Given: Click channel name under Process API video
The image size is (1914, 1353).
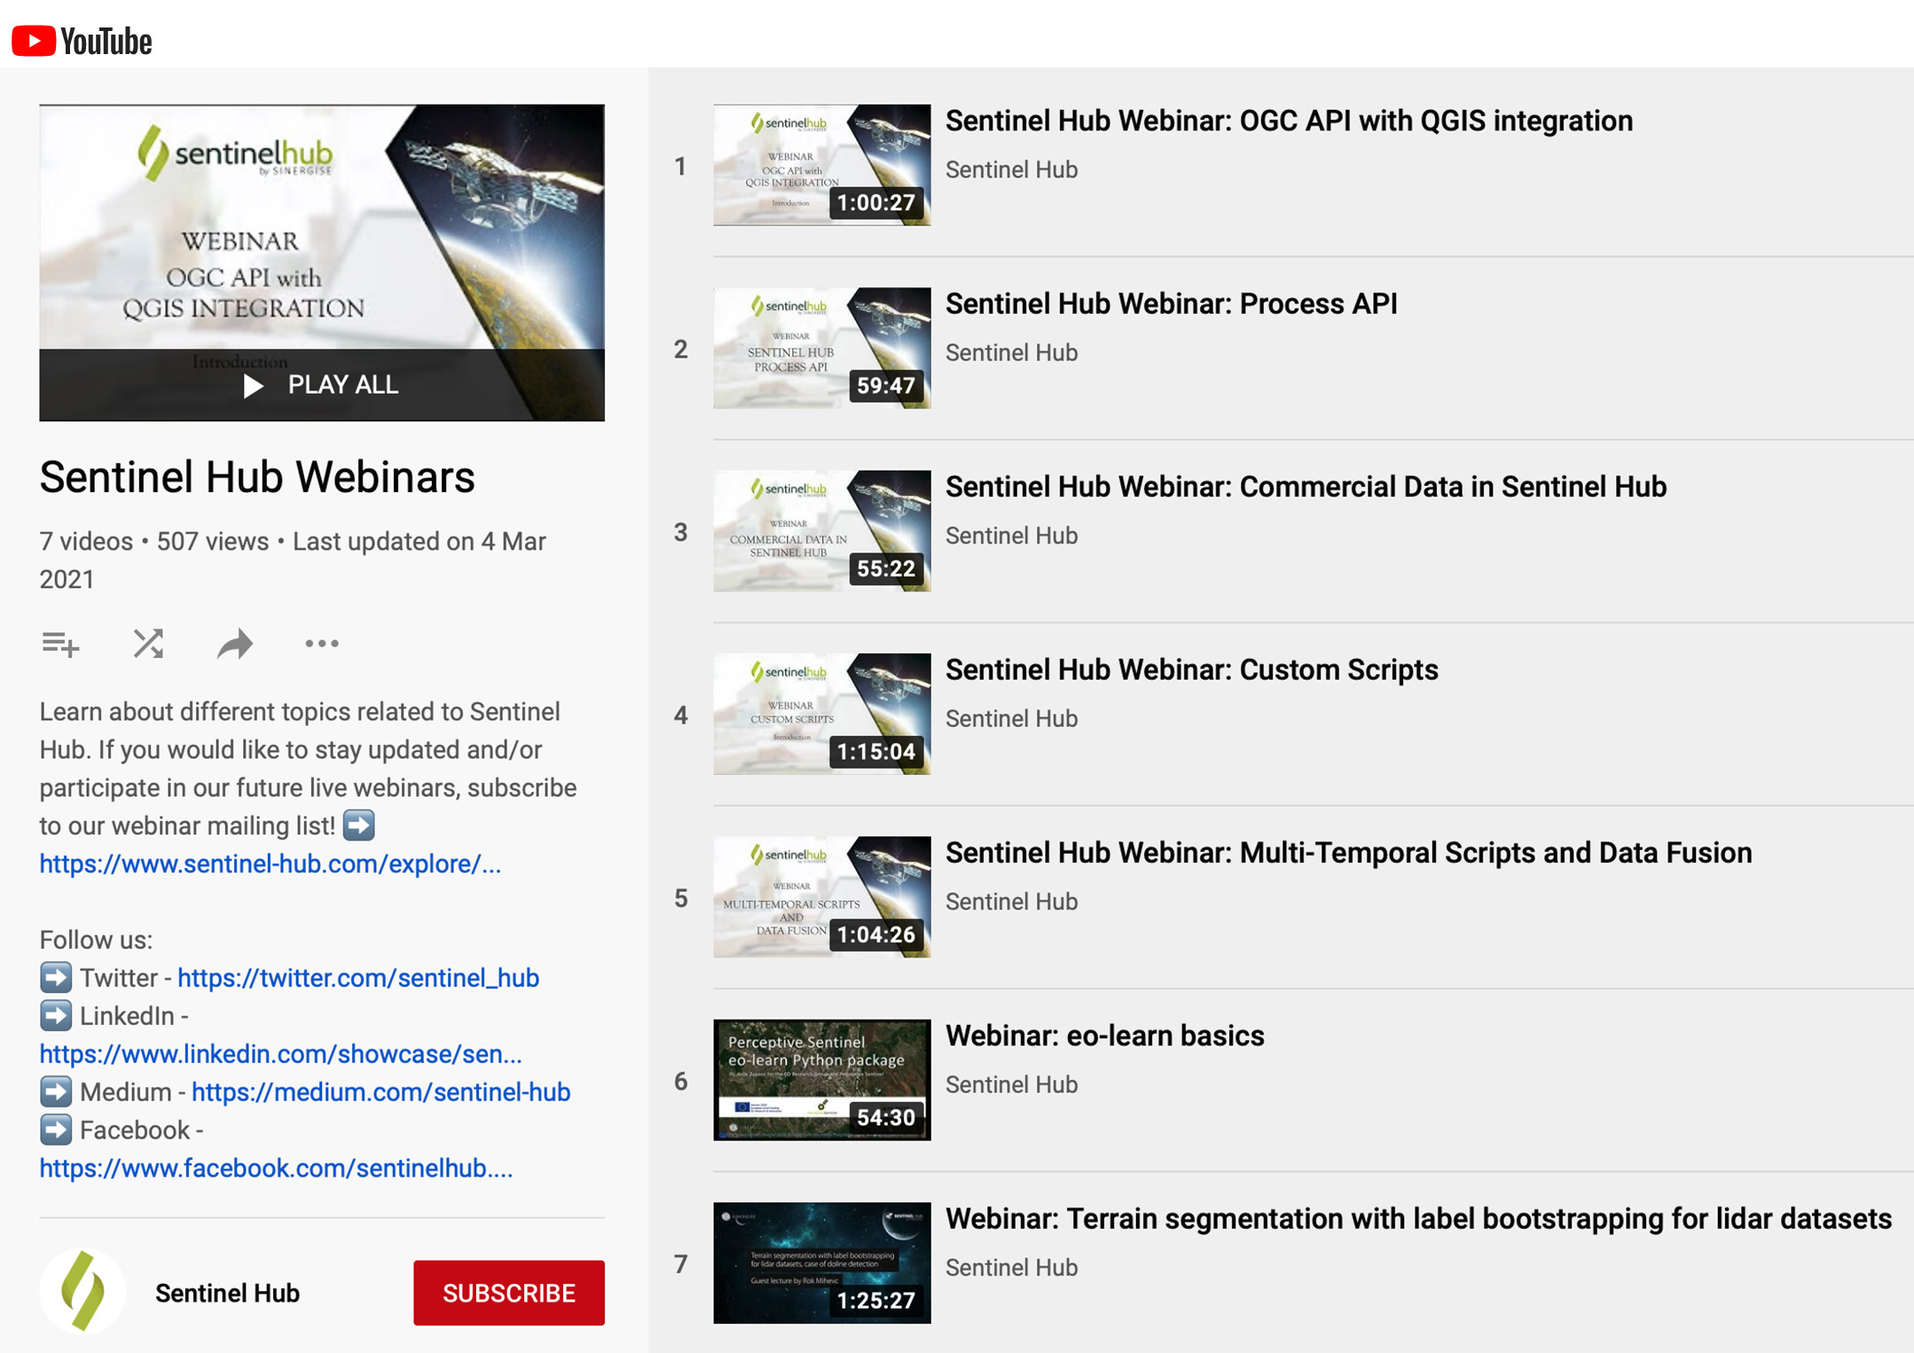Looking at the screenshot, I should tap(1011, 352).
